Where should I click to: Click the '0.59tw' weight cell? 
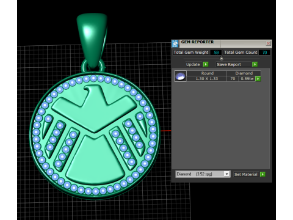coord(247,79)
